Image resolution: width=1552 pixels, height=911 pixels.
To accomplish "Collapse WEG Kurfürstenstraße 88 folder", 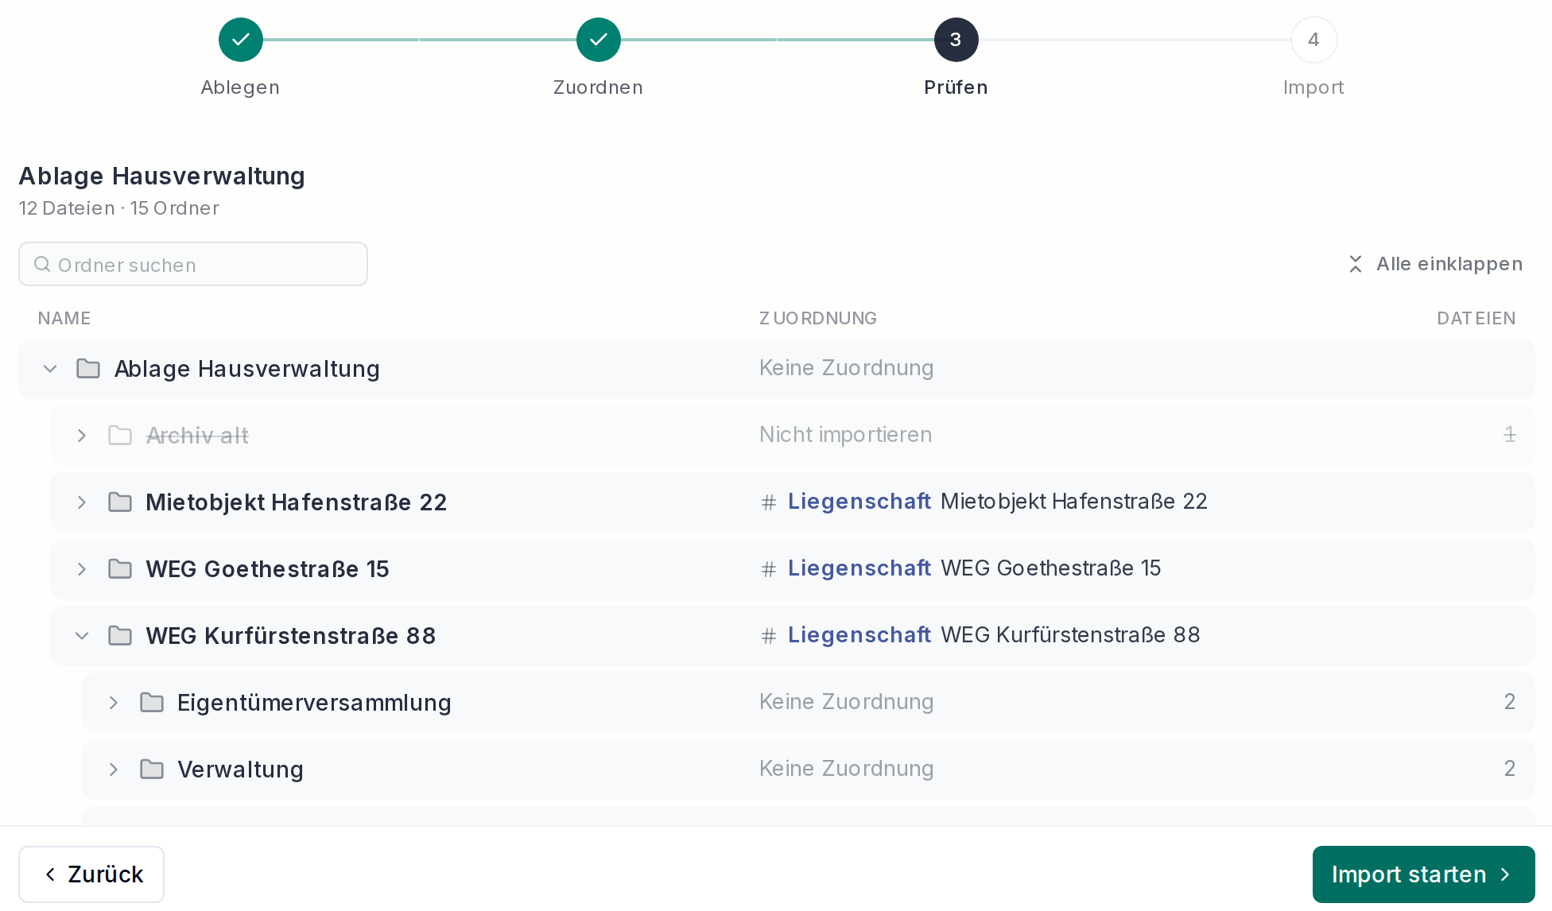I will point(82,636).
